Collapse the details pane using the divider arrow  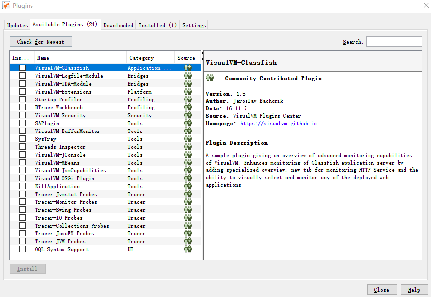[x=203, y=59]
